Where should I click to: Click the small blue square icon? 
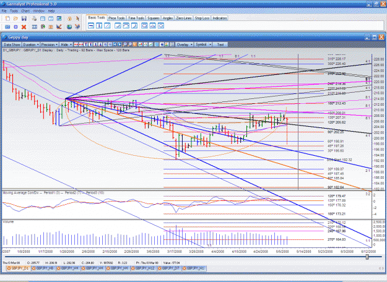[x=16, y=27]
